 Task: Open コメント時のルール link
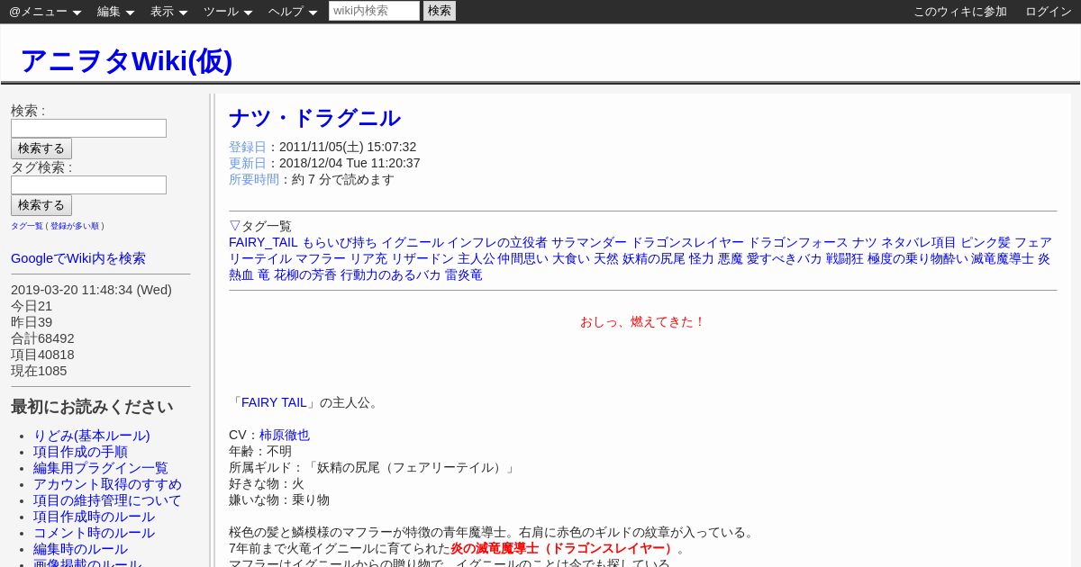94,533
